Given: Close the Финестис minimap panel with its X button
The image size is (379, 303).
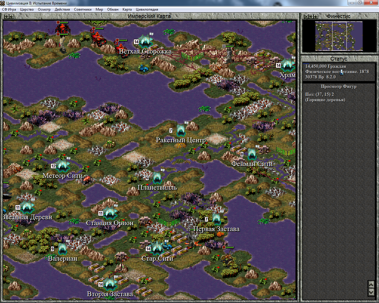Looking at the screenshot, I should (x=306, y=17).
